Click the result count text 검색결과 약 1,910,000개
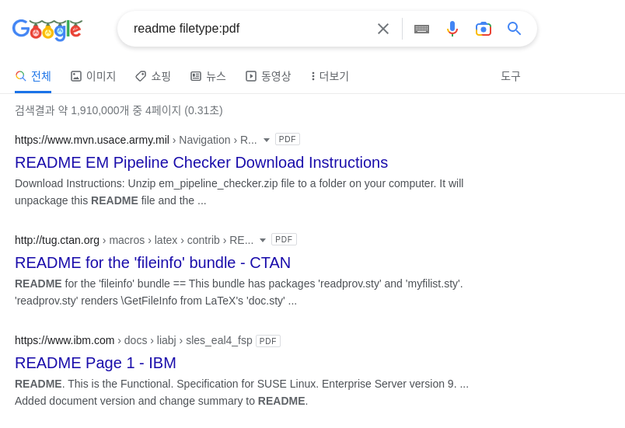Screen dimensions: 625x428 [72, 110]
